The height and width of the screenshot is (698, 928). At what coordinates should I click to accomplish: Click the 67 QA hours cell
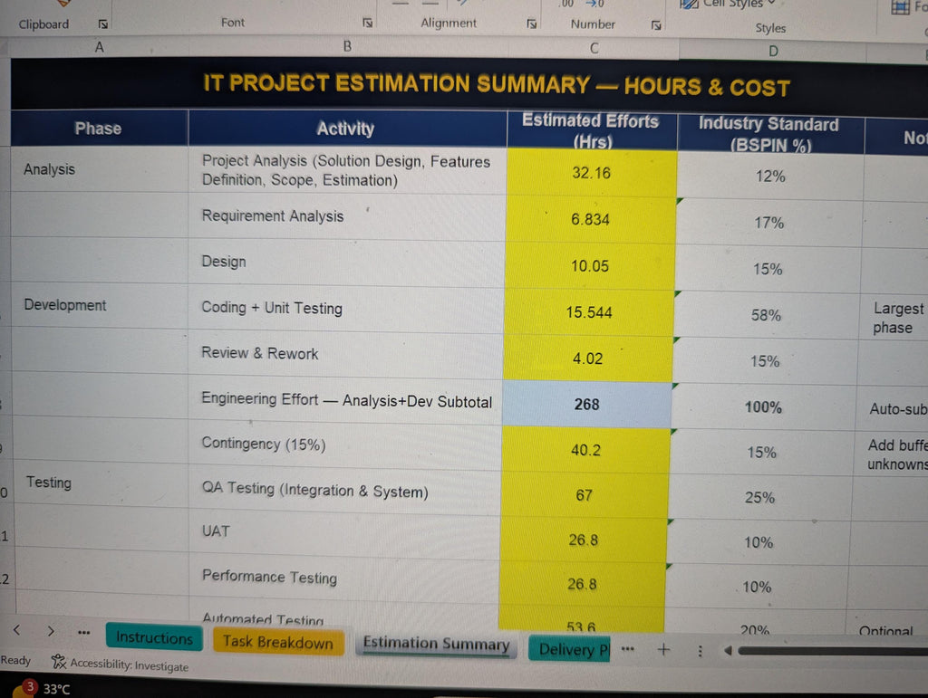pyautogui.click(x=585, y=495)
